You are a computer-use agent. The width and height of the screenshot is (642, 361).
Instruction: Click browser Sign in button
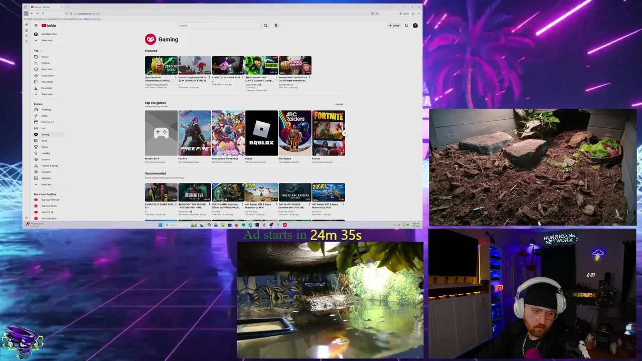pos(405,14)
